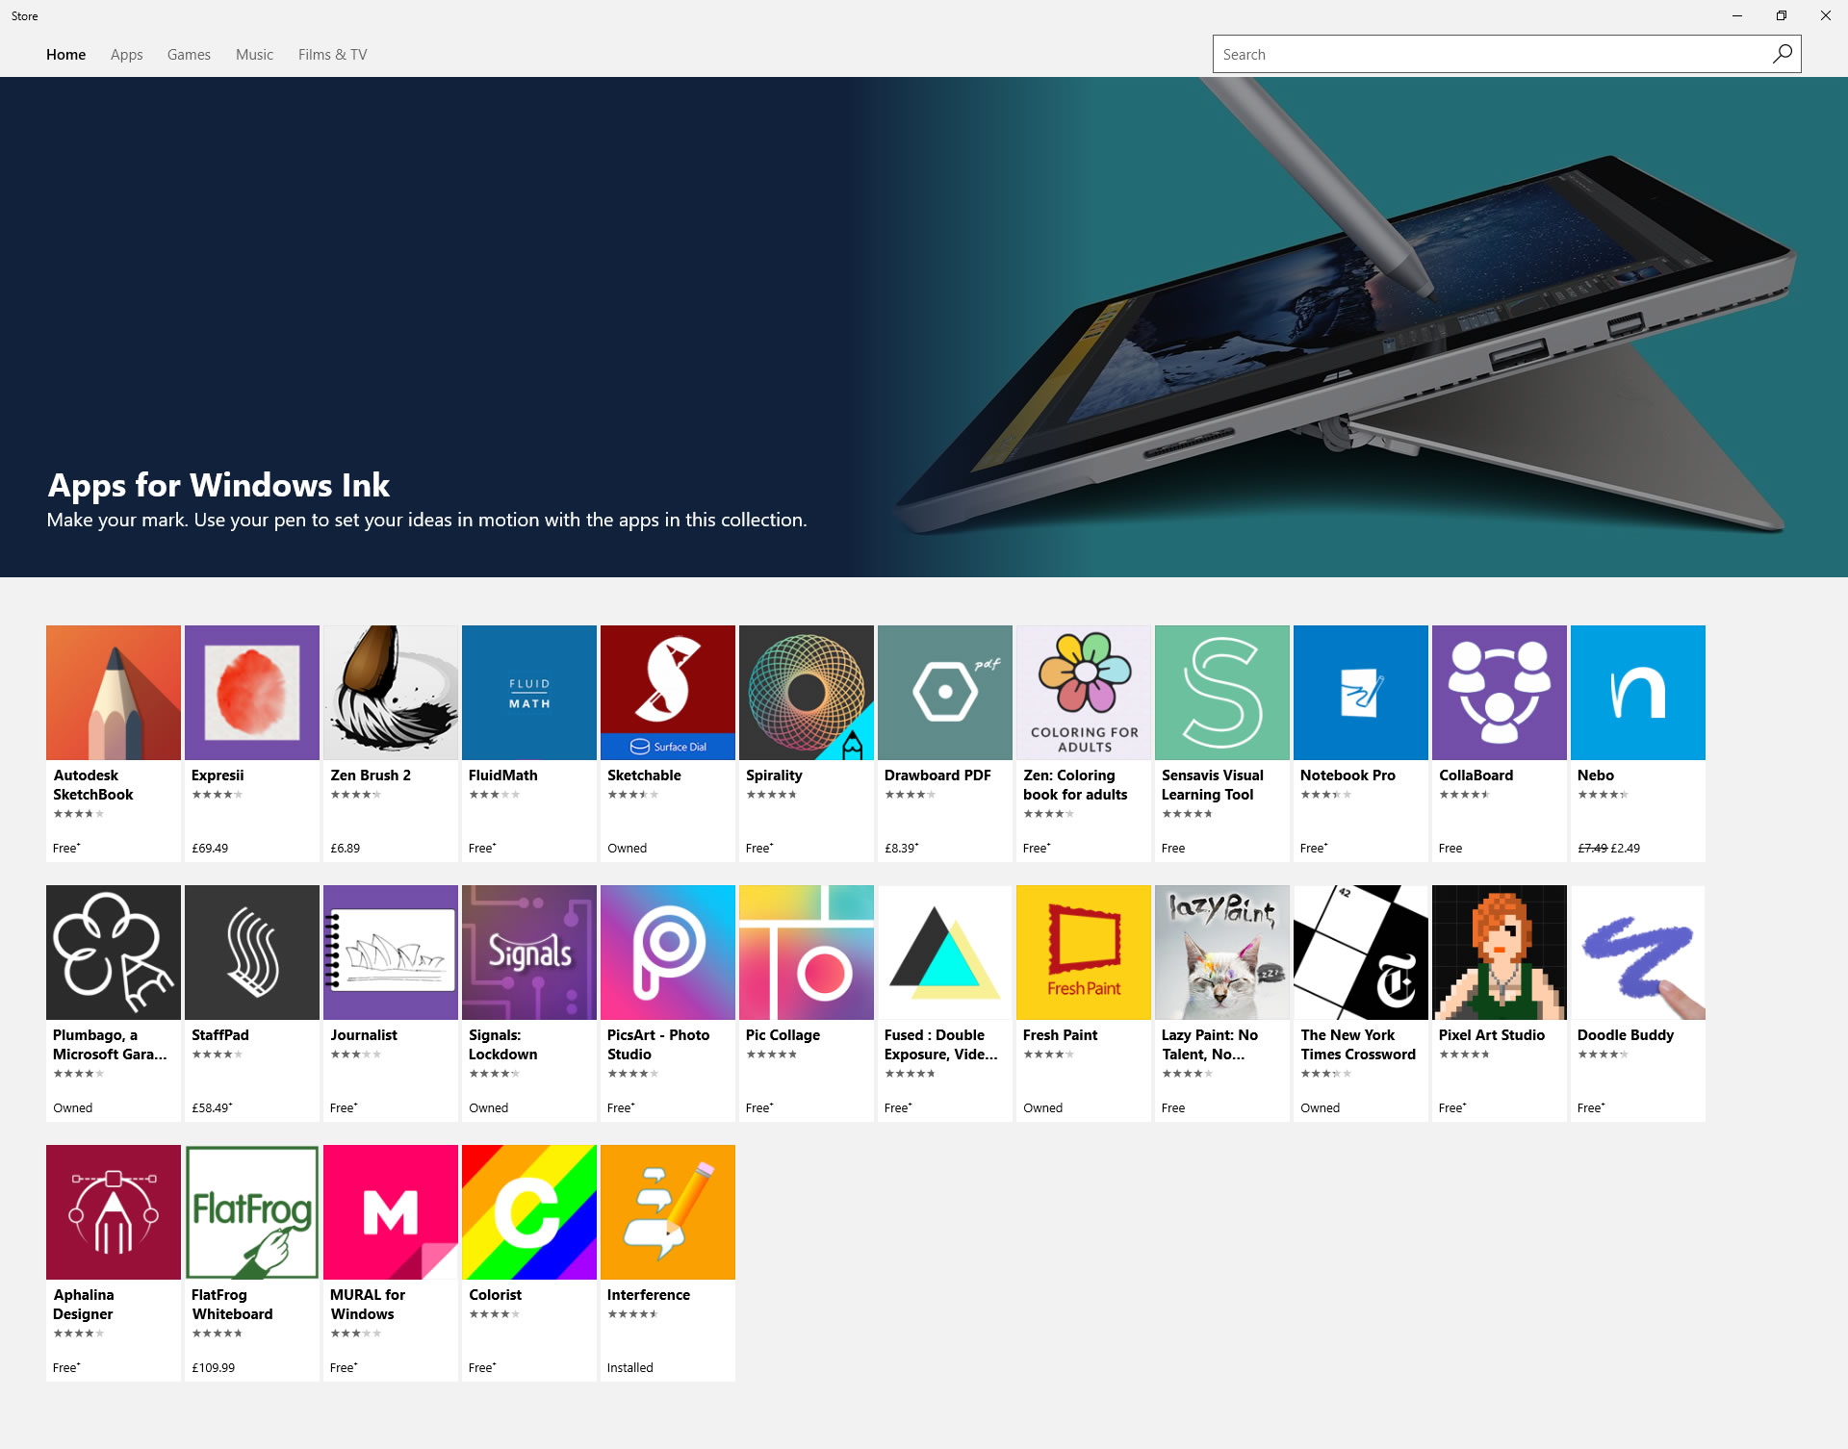Click the Owned label under Sketchable
This screenshot has height=1449, width=1848.
627,849
